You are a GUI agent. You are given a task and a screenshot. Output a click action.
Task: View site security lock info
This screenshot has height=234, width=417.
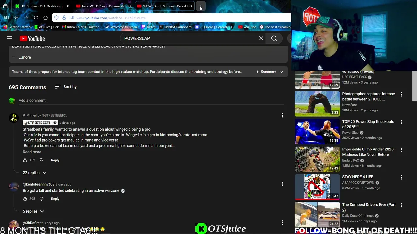tap(64, 18)
